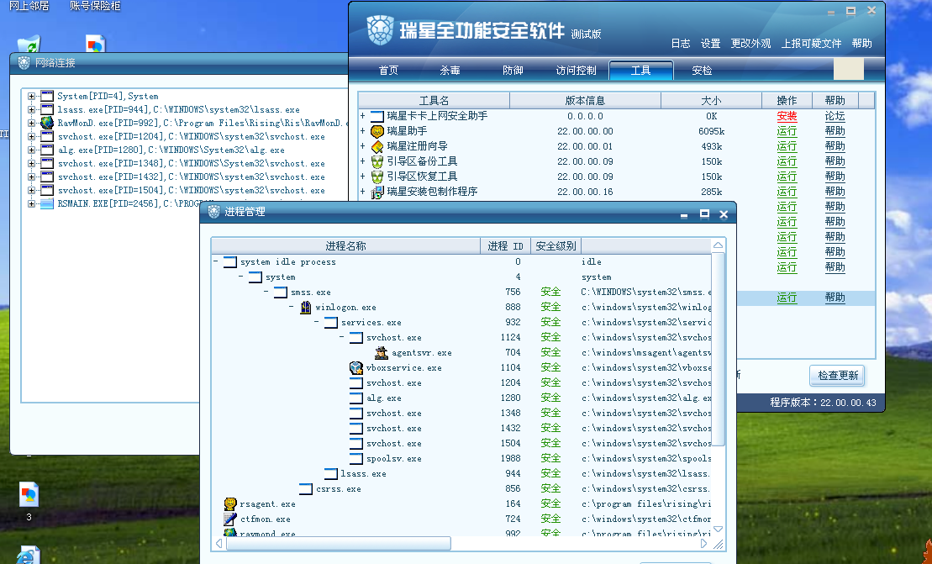Click 进程 ID column header
The width and height of the screenshot is (932, 564).
tap(505, 246)
